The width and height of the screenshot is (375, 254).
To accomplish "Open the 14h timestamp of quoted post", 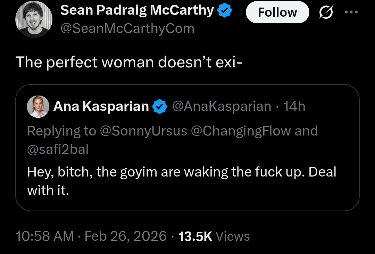I will 294,106.
